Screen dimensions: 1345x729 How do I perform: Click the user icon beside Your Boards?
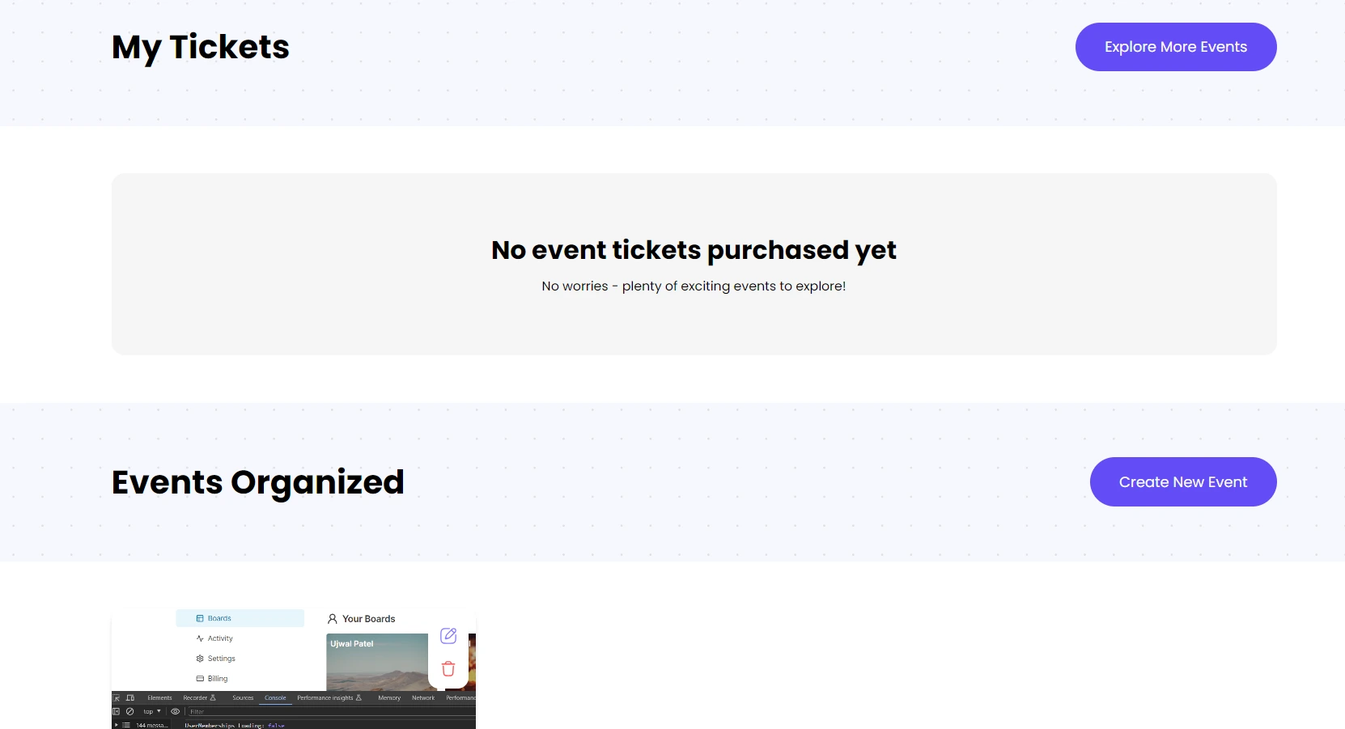[332, 619]
